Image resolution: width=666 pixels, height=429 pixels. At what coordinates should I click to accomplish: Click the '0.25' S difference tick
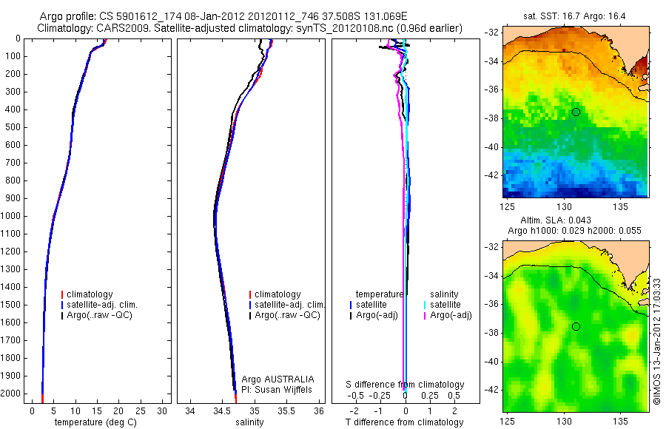pyautogui.click(x=430, y=396)
